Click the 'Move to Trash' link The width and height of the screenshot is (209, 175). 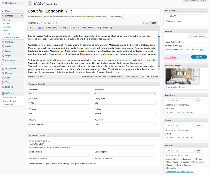171,57
